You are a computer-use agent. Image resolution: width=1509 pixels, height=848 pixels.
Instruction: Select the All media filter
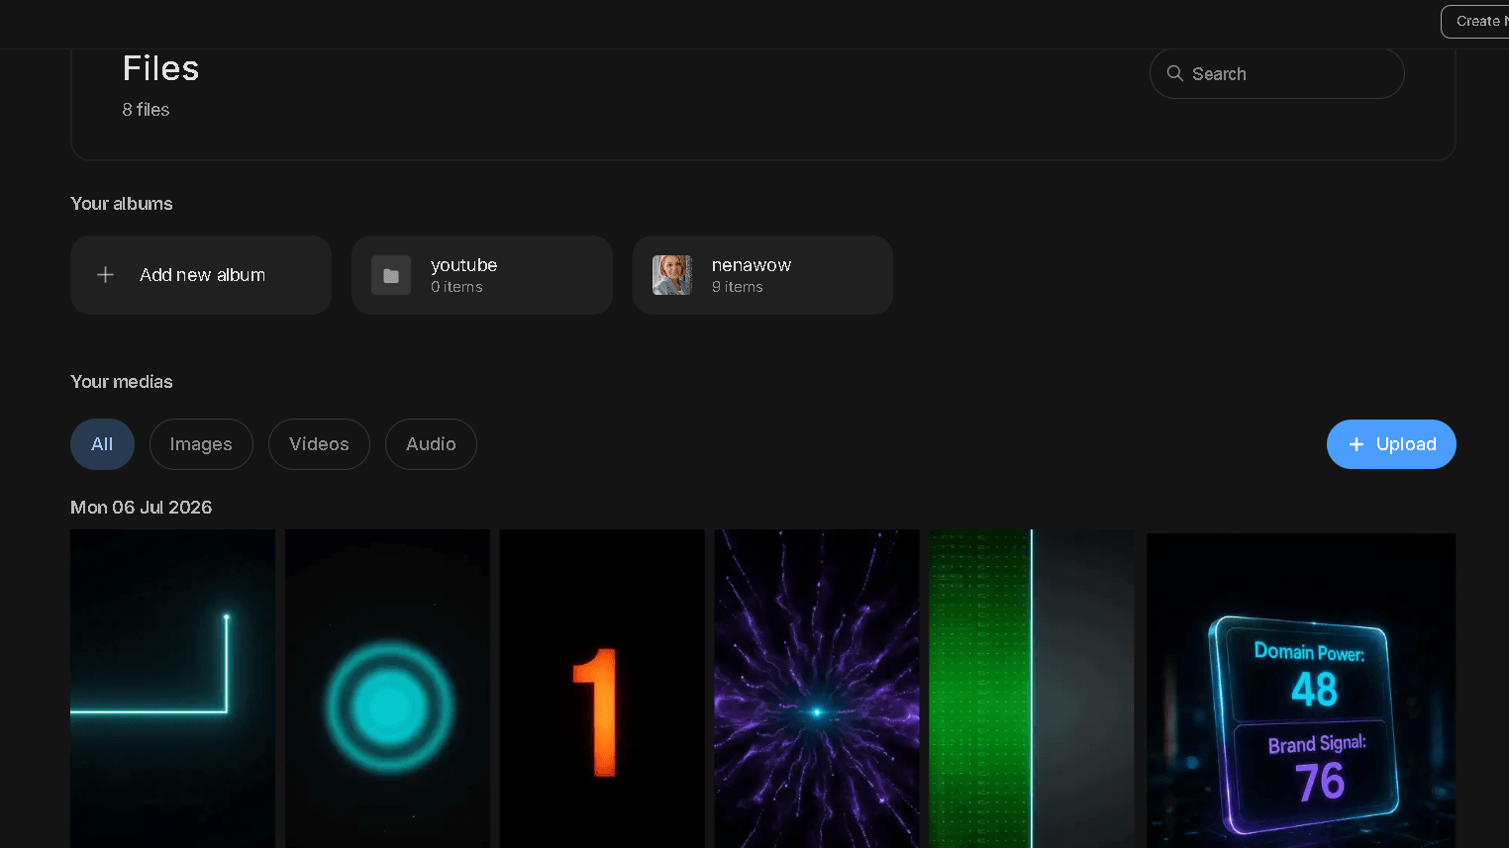click(102, 444)
